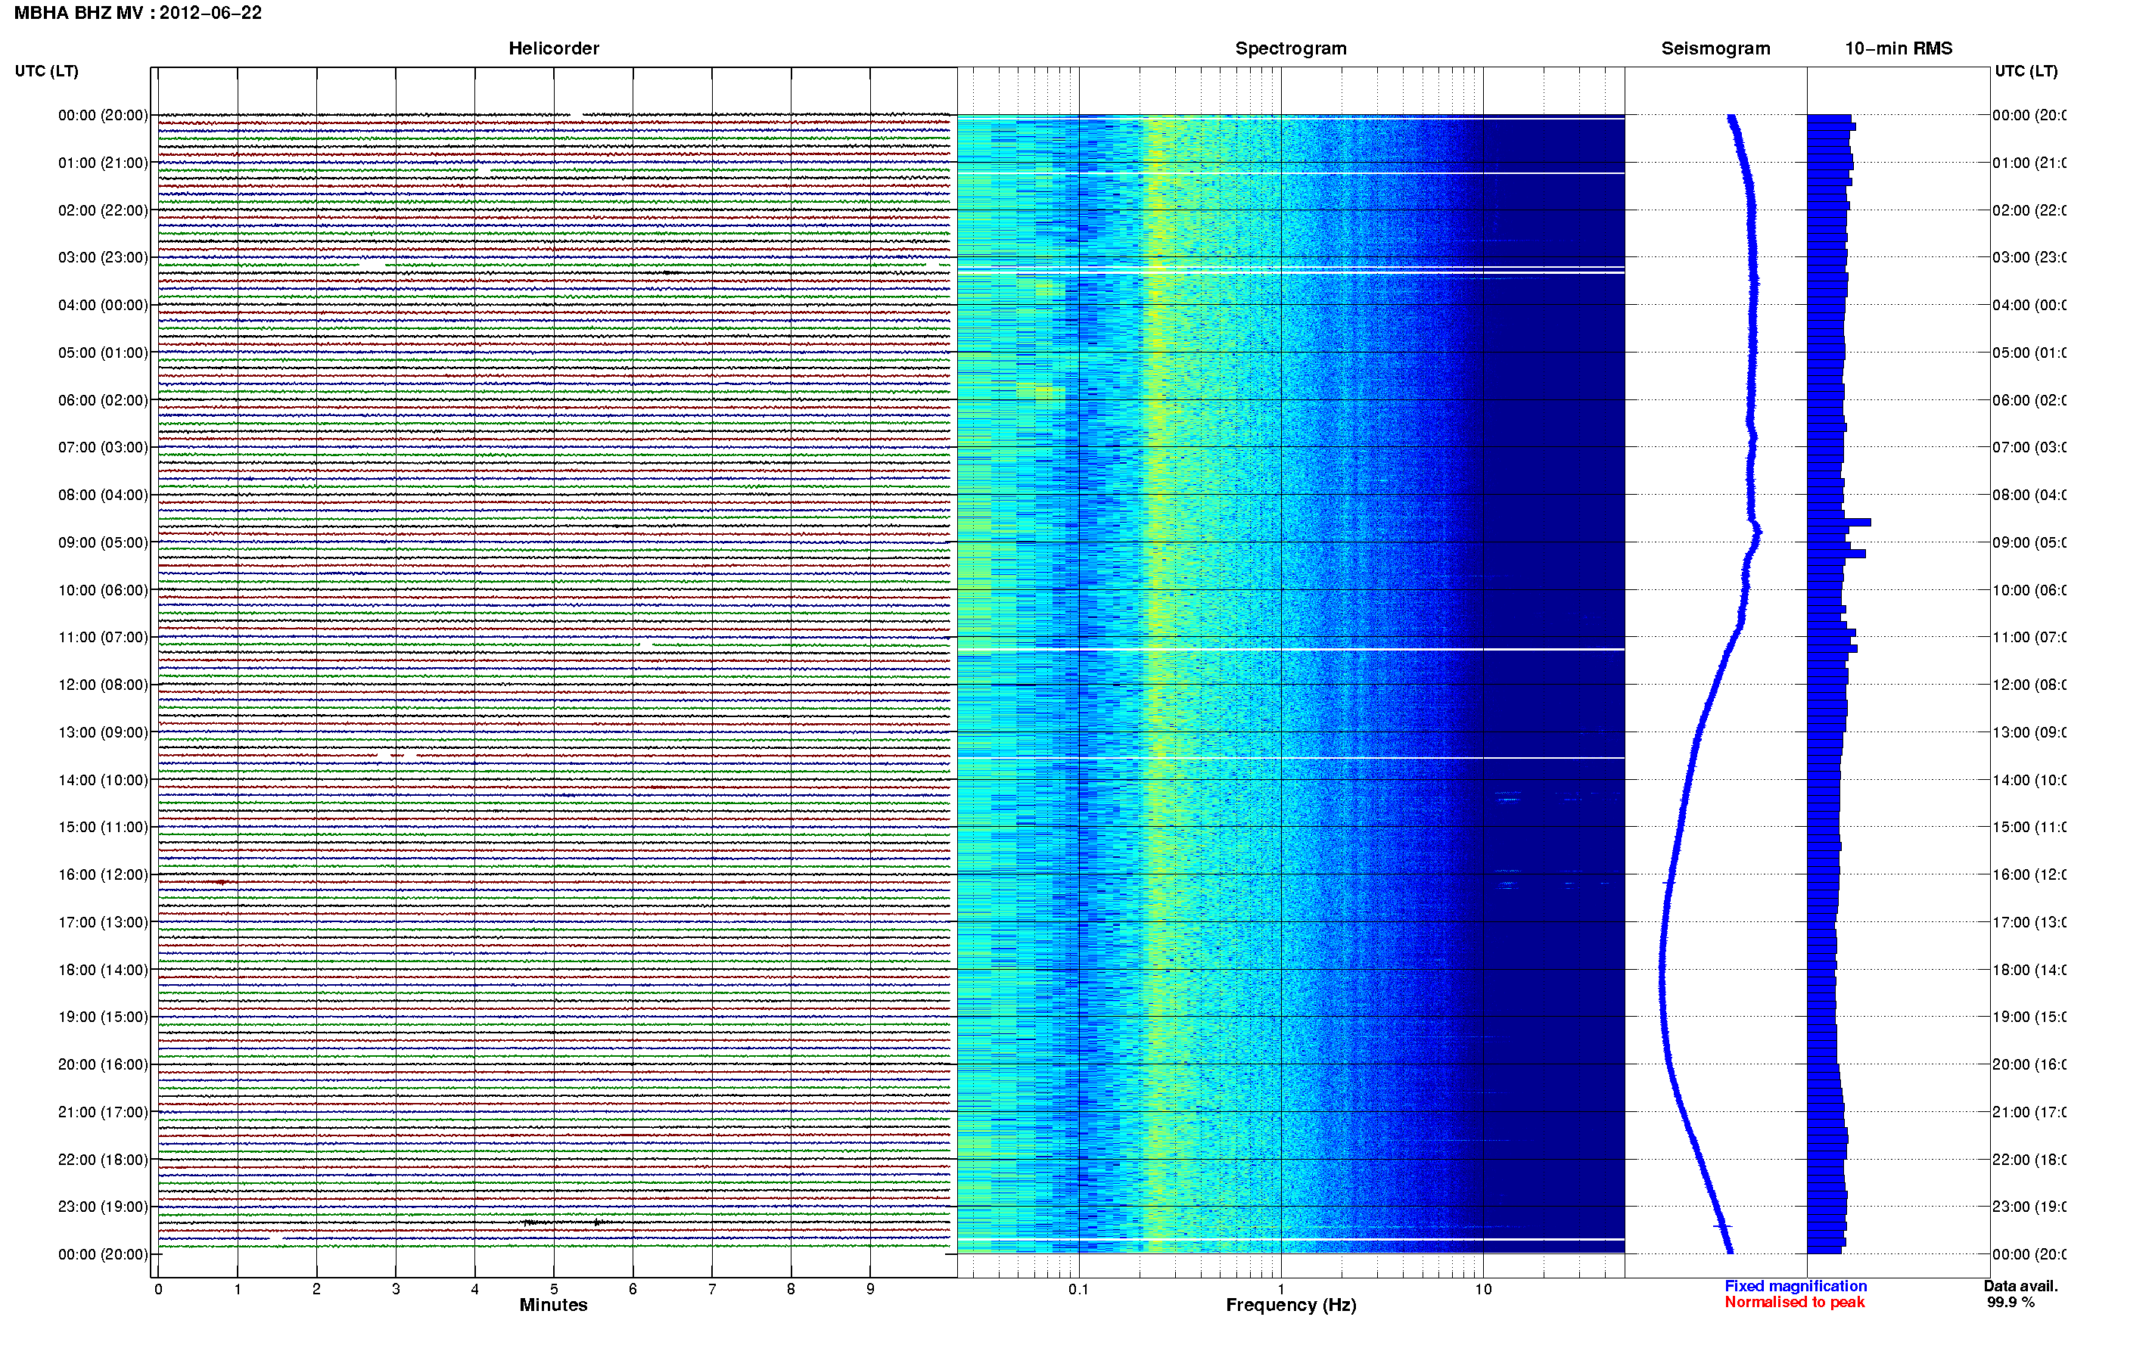Click Helicorder time label 07:00 (03:00)
Screen dimensions: 2152x1345
(x=103, y=447)
